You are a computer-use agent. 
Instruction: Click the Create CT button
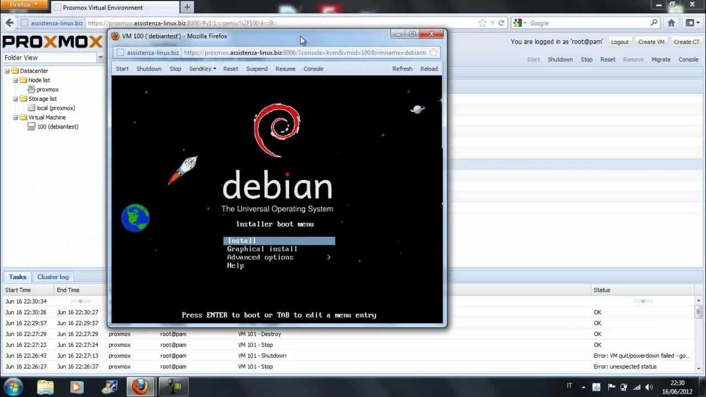[x=686, y=42]
